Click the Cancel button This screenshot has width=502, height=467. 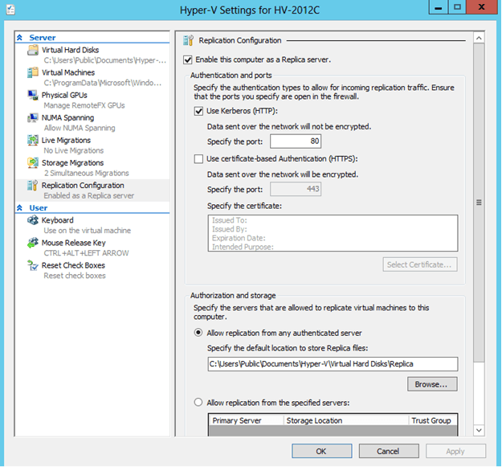[x=389, y=451]
